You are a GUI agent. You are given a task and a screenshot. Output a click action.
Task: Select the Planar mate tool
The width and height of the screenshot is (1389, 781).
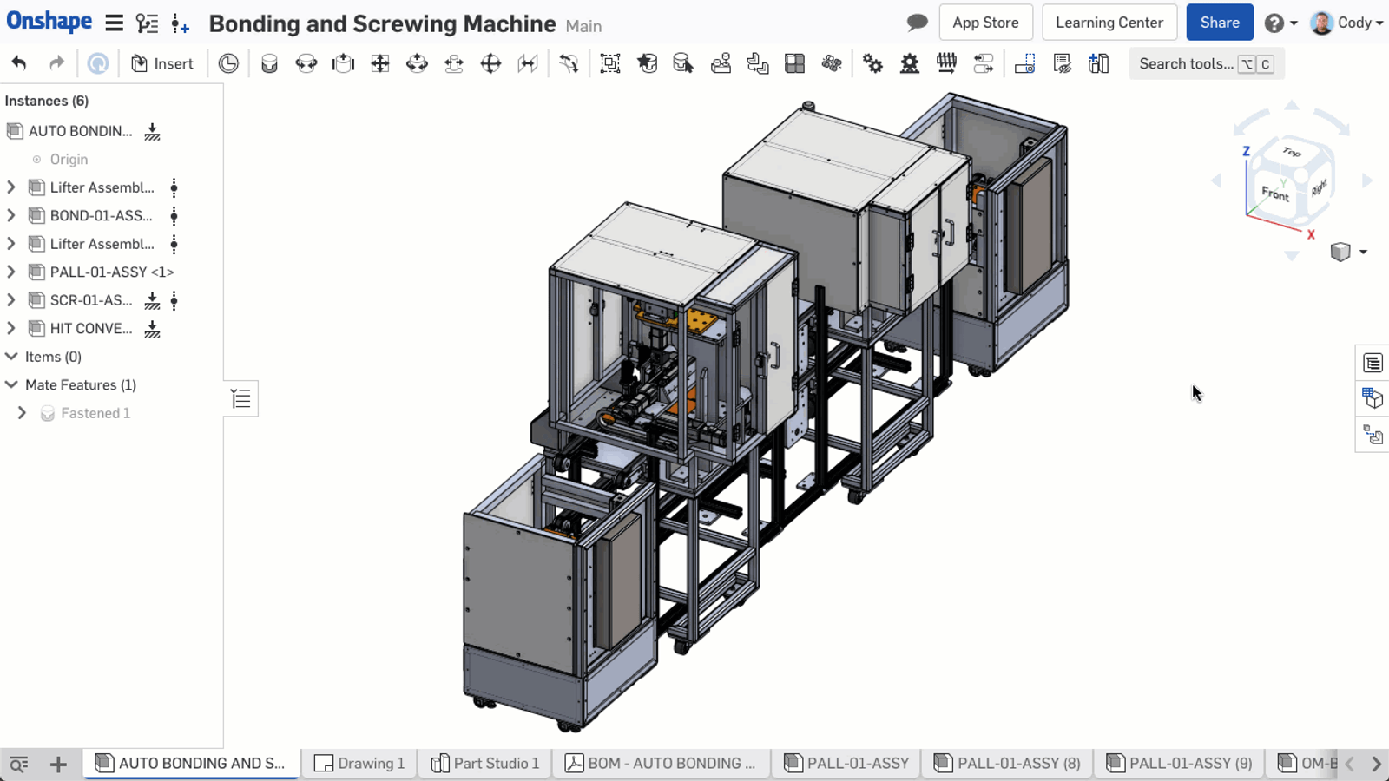(x=379, y=62)
